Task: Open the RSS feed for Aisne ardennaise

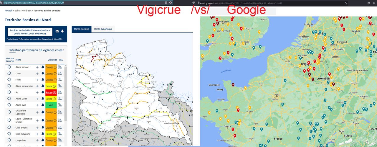Action: [60, 86]
